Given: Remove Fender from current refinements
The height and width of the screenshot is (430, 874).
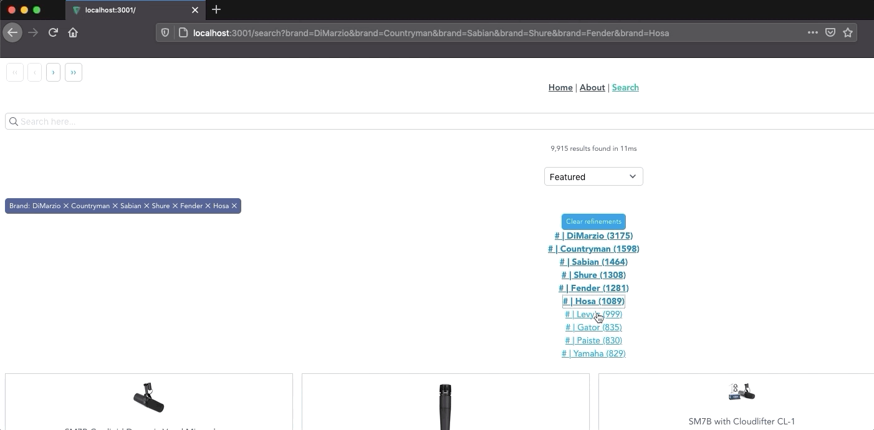Looking at the screenshot, I should pos(208,206).
